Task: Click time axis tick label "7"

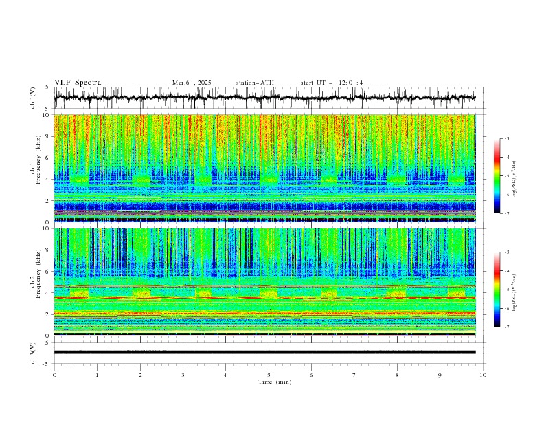Action: (354, 375)
